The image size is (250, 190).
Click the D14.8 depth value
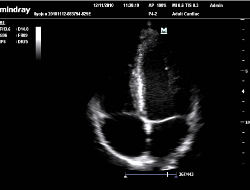[23, 29]
